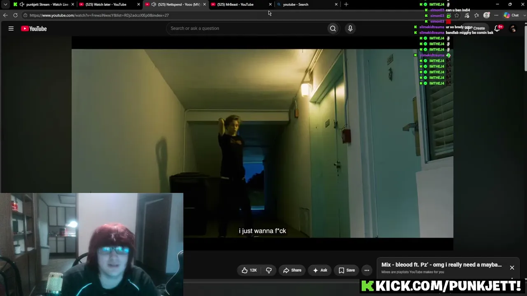Click the YouTube search magnifier button
This screenshot has width=527, height=296.
[333, 28]
